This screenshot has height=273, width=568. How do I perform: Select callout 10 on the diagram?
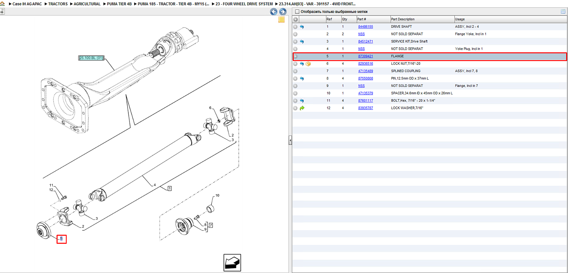tap(217, 196)
